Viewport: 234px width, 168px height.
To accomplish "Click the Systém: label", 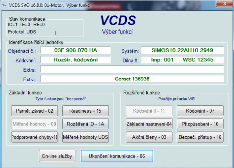I will (x=130, y=51).
